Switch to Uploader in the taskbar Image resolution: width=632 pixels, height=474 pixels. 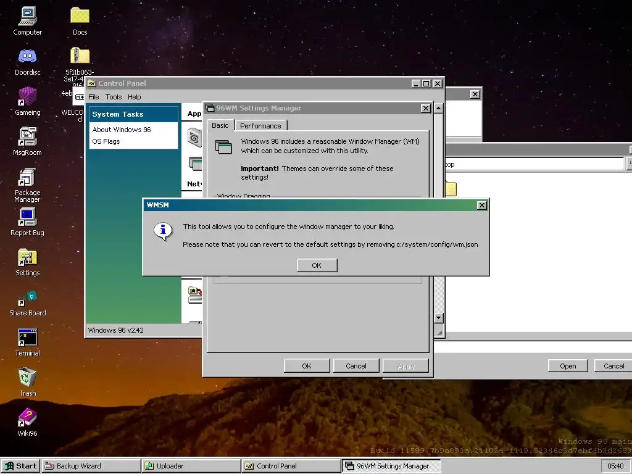[x=191, y=466]
